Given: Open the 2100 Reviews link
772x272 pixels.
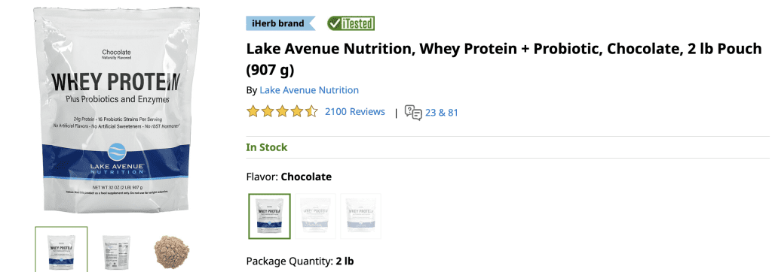Looking at the screenshot, I should 355,112.
